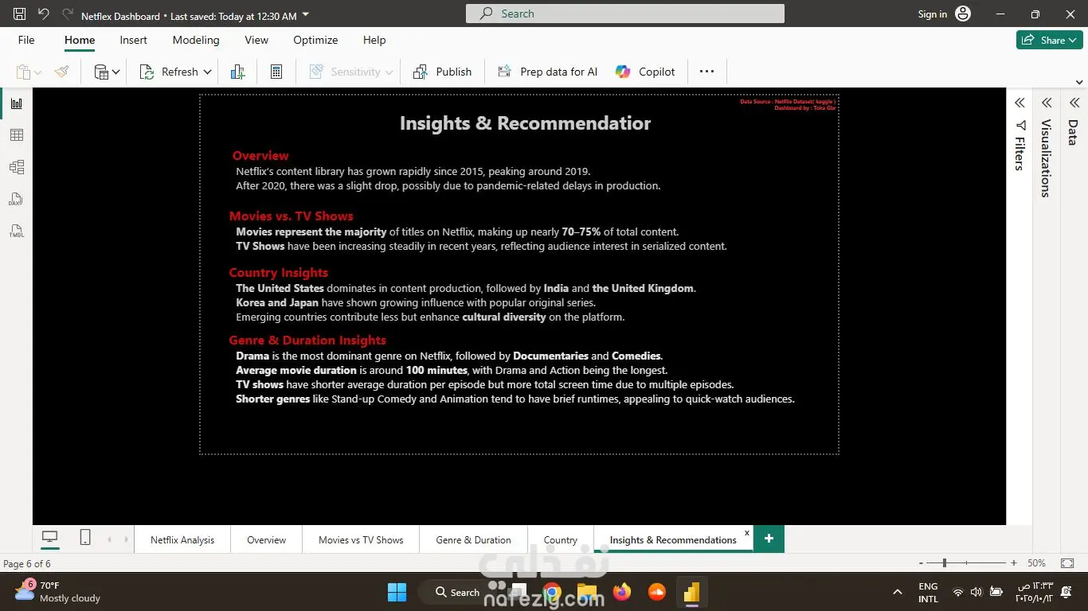Screen dimensions: 1088x611
Task: Add a new report page
Action: coord(769,539)
